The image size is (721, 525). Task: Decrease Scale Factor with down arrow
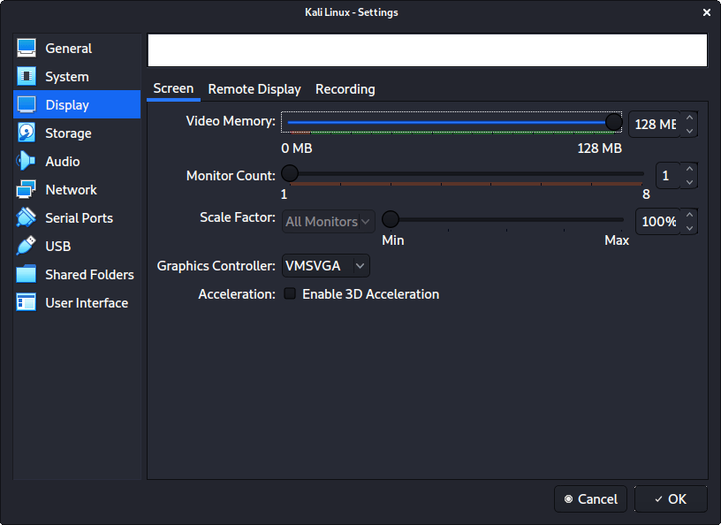[x=689, y=228]
